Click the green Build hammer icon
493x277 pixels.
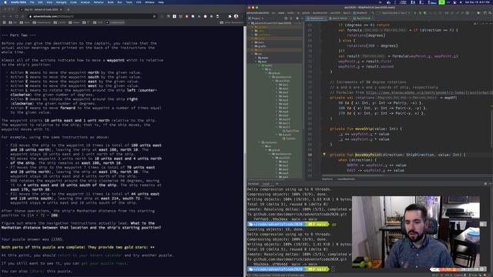pyautogui.click(x=374, y=13)
